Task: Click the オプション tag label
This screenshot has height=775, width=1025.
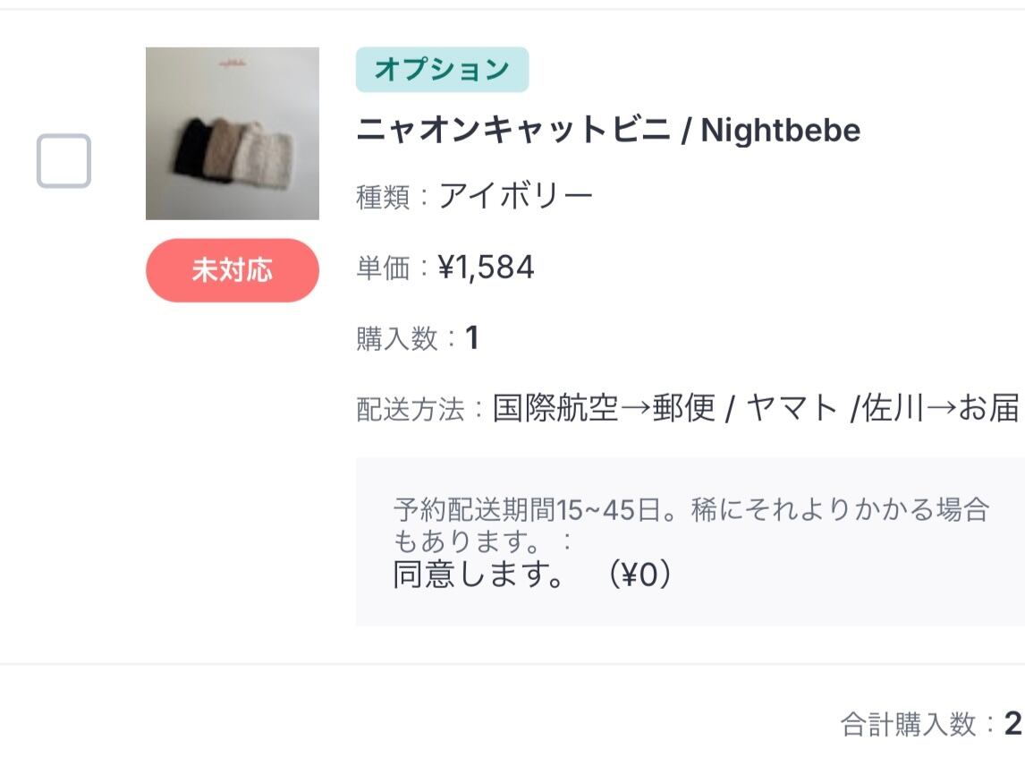Action: coord(442,70)
